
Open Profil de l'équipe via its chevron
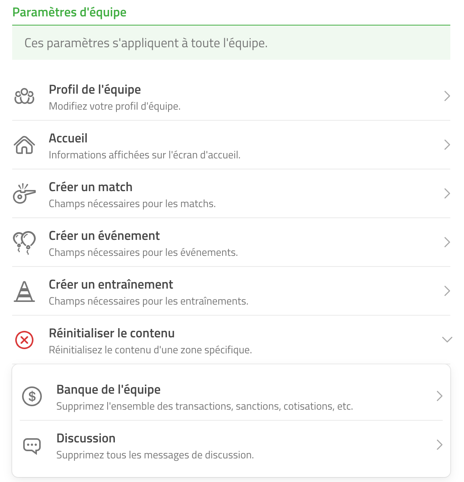[x=447, y=96]
